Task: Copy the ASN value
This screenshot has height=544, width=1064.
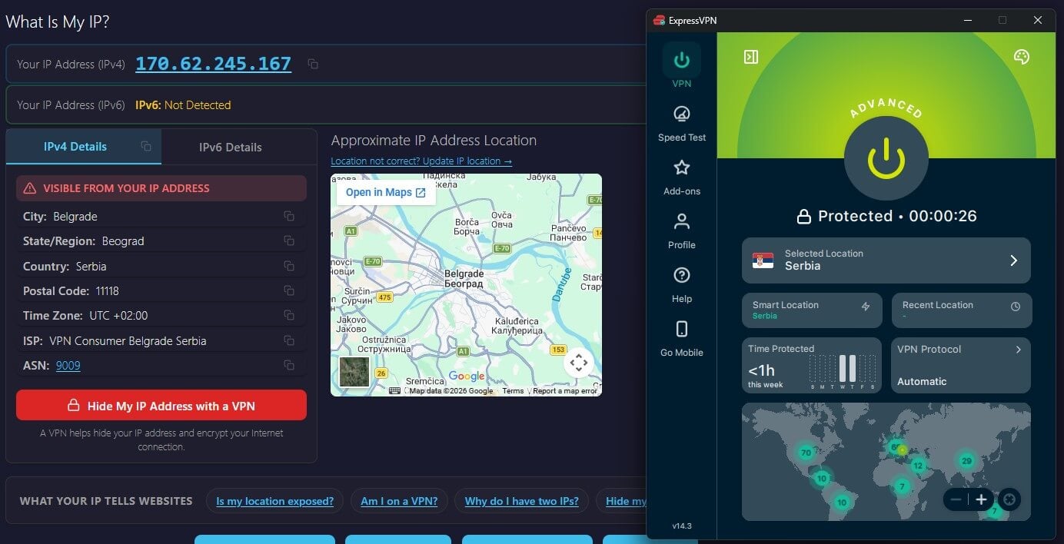Action: 289,365
